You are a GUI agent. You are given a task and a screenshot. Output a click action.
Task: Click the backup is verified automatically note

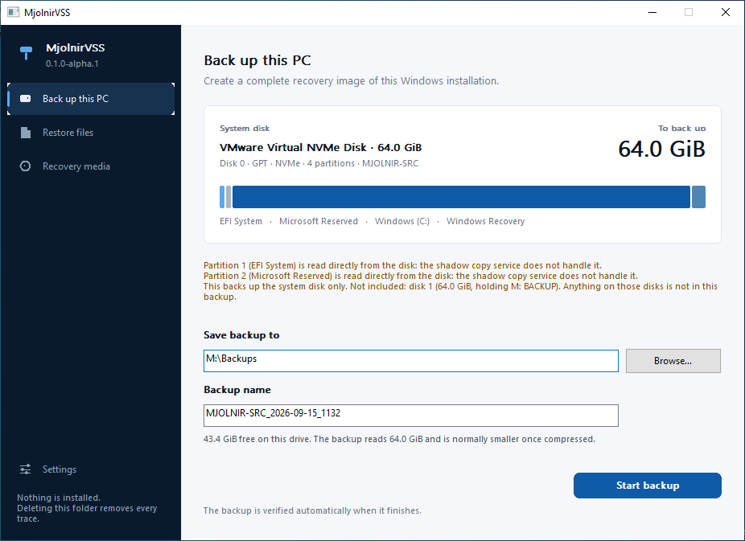[312, 510]
